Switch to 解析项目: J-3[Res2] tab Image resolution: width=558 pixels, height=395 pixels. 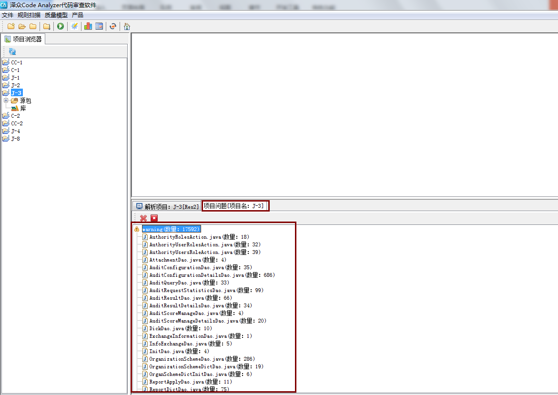coord(167,206)
